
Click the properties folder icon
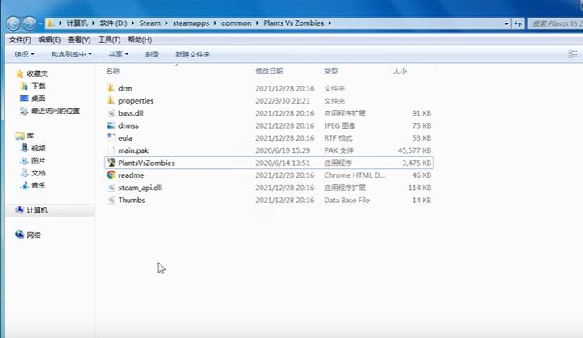111,100
